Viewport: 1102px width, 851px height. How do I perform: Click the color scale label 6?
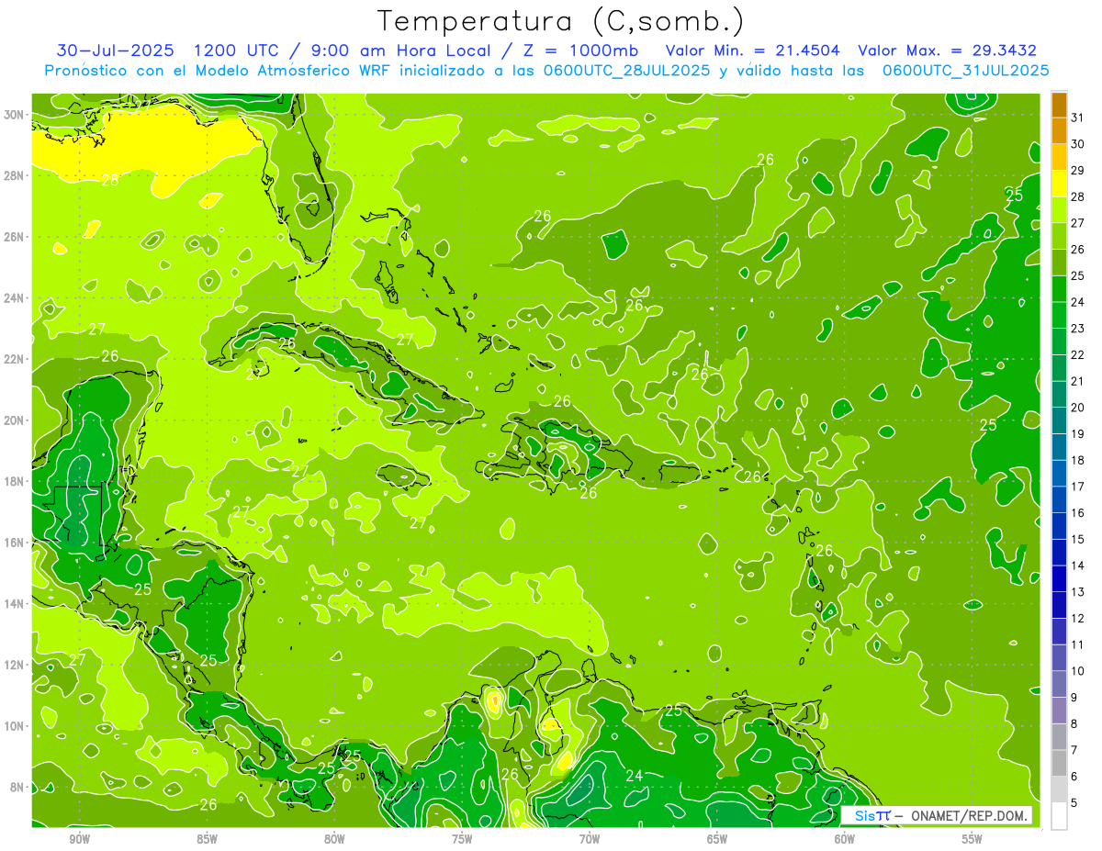click(x=1074, y=777)
